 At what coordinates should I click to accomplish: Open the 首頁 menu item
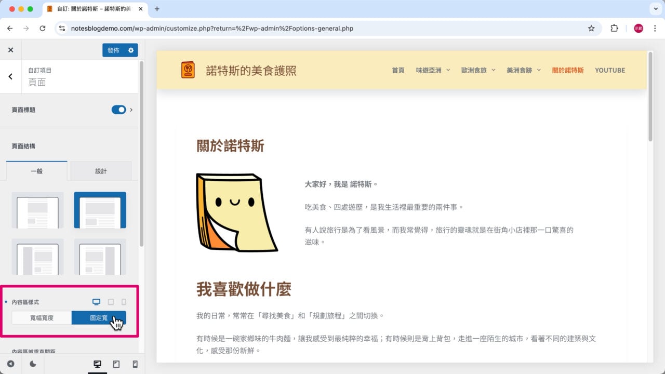(398, 70)
